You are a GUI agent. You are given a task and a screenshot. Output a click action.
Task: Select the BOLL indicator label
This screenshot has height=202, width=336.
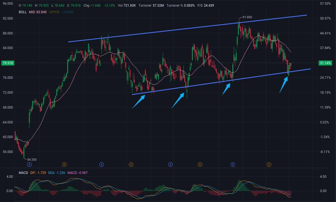tap(22, 12)
